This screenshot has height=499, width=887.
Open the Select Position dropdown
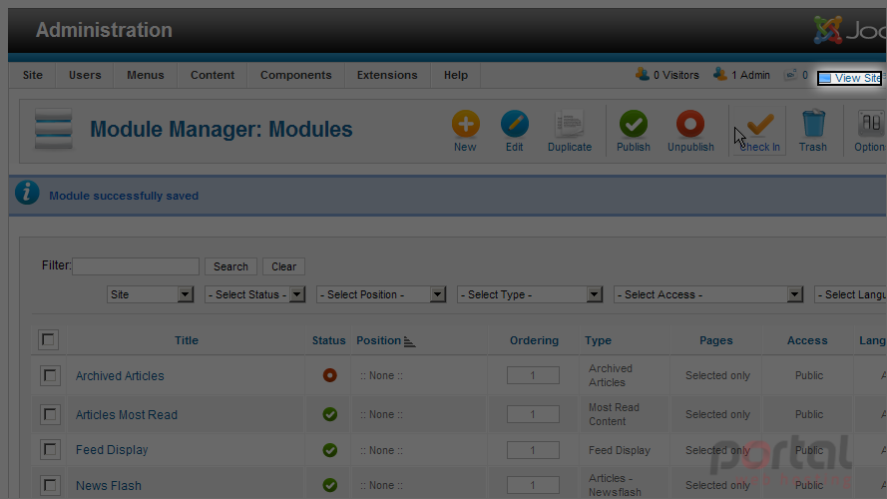381,294
